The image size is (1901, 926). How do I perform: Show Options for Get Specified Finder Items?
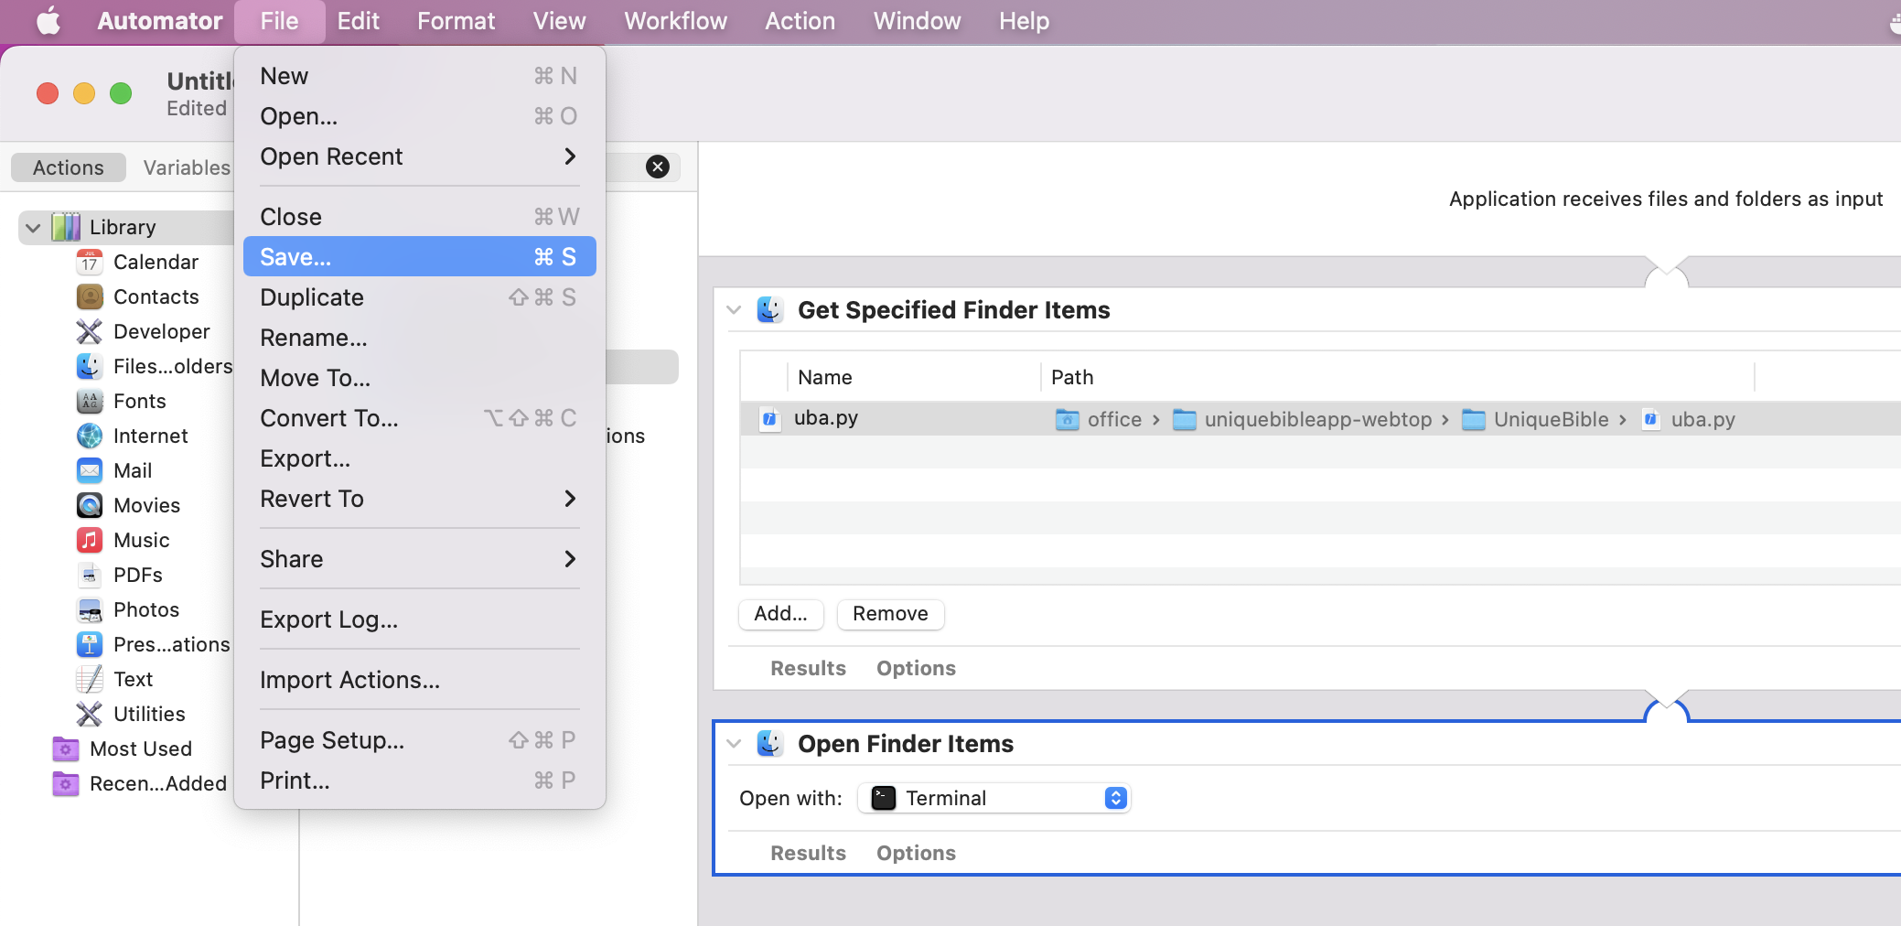916,668
